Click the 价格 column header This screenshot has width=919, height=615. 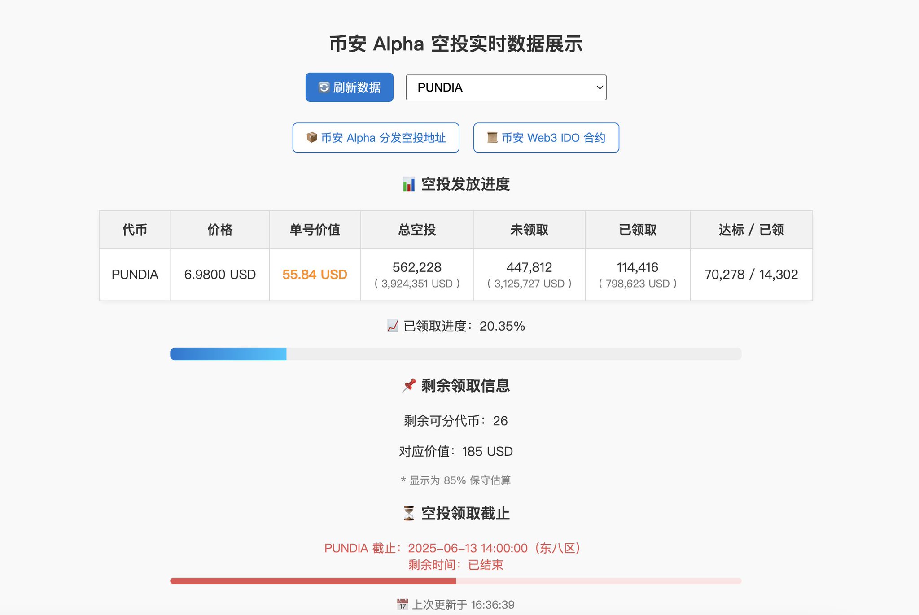pyautogui.click(x=220, y=230)
